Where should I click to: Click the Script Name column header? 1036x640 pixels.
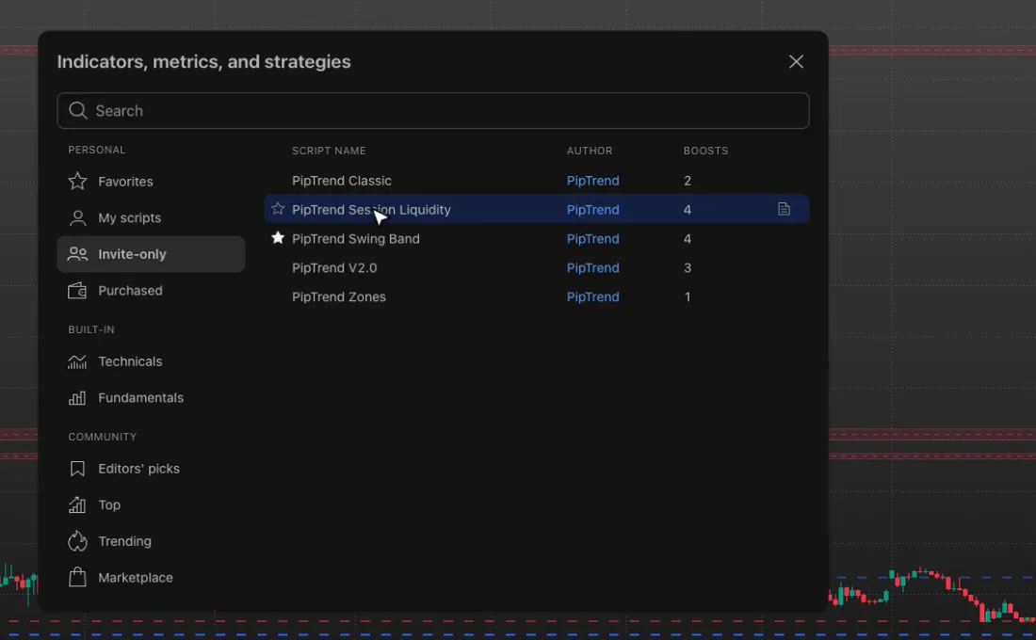[x=329, y=151]
